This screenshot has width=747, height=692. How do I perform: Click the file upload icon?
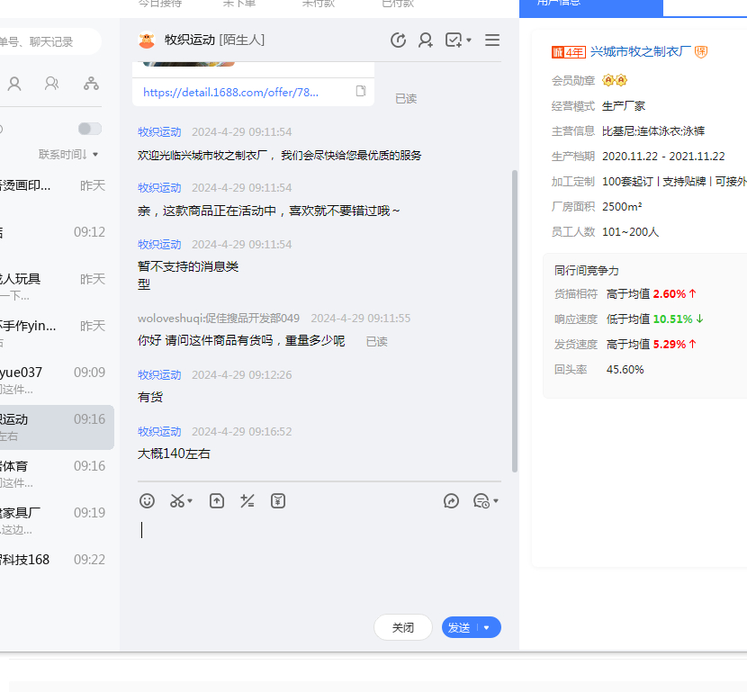pos(217,501)
